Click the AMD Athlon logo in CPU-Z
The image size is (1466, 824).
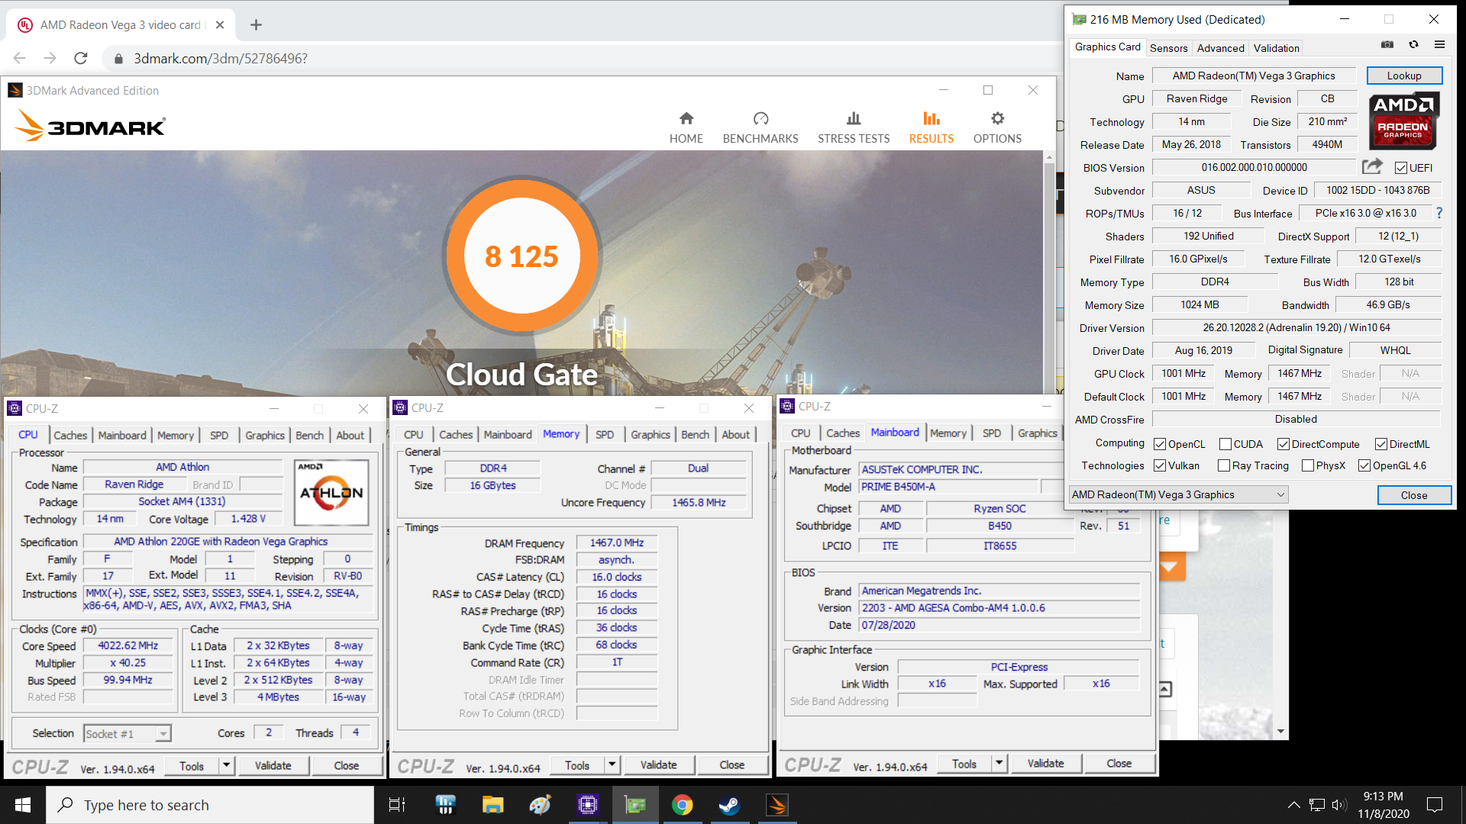(331, 492)
